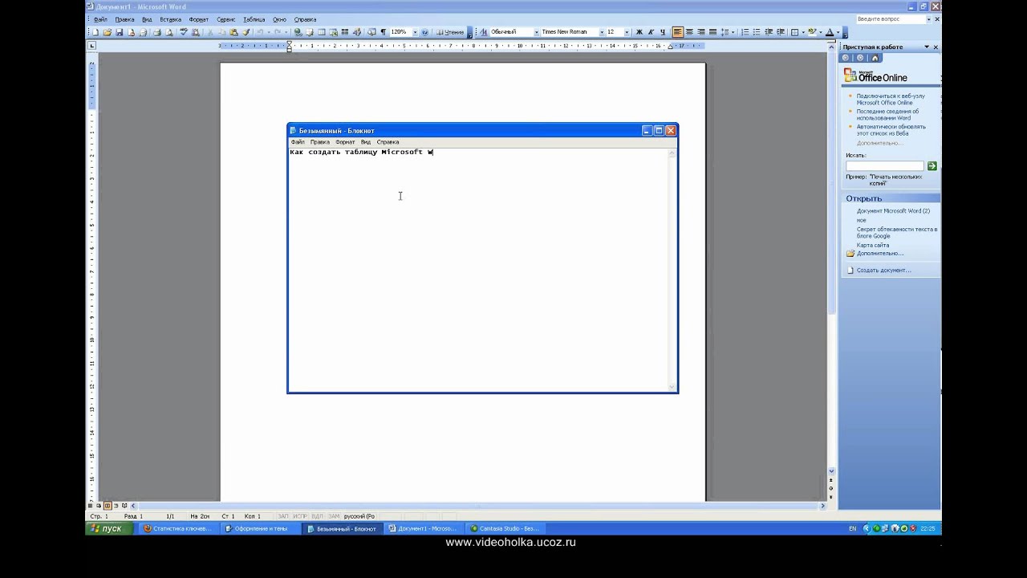Open the Notepad Правка menu
The width and height of the screenshot is (1027, 578).
pos(319,142)
